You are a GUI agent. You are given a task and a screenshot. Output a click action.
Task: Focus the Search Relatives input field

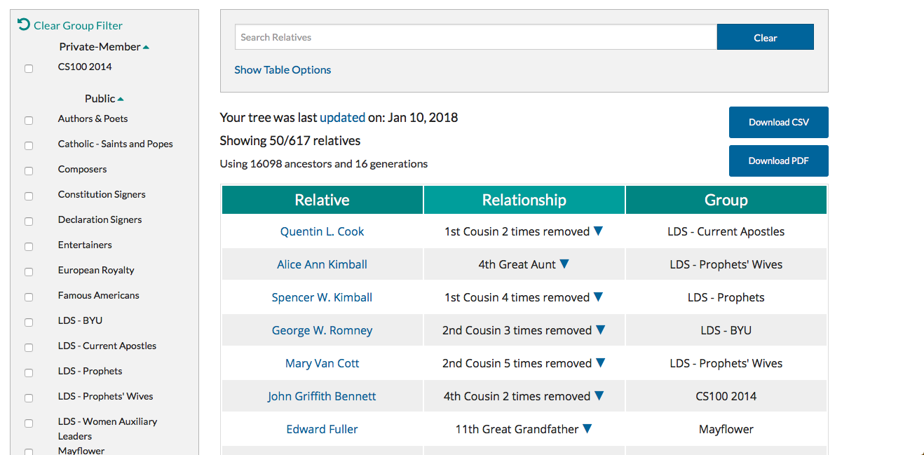click(475, 37)
